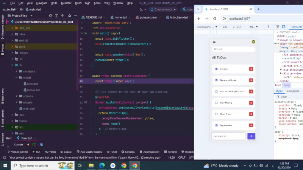Open the hamburger menu in the todo app
Screen dimensions: 303x170
[x=214, y=42]
